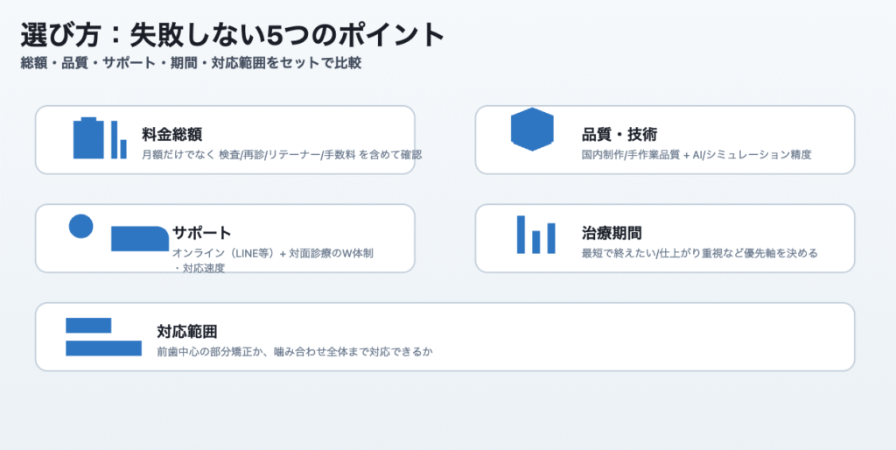Click the 品質・技術 card heading
The width and height of the screenshot is (896, 450).
click(619, 134)
